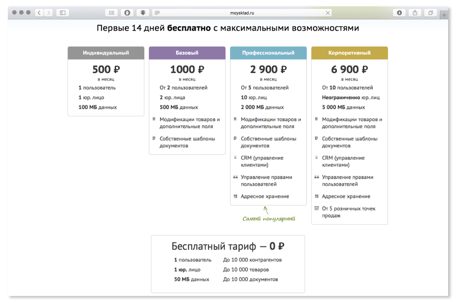Click CRM icon in Корпоративный plan
Image resolution: width=456 pixels, height=303 pixels.
pos(316,158)
